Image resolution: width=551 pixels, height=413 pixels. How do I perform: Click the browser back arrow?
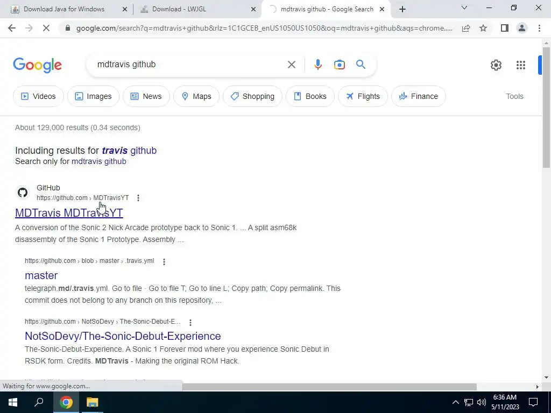tap(12, 28)
